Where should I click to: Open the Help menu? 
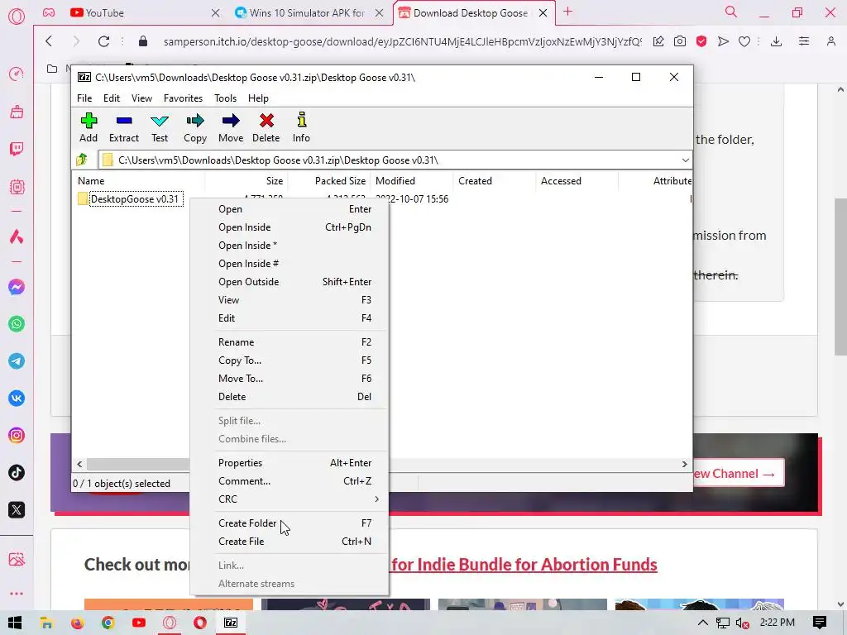point(258,98)
